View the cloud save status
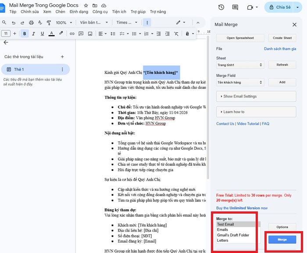 click(104, 5)
